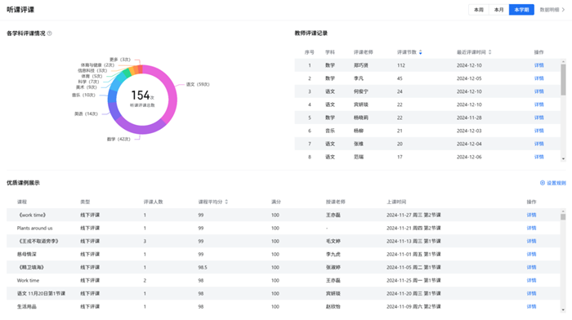Sort by 最近评课时间 arrow icon
Screen dimensions: 572x320
tap(489, 52)
